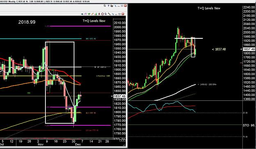
Task: Click the small dark red bar icon
Action: tap(99, 14)
